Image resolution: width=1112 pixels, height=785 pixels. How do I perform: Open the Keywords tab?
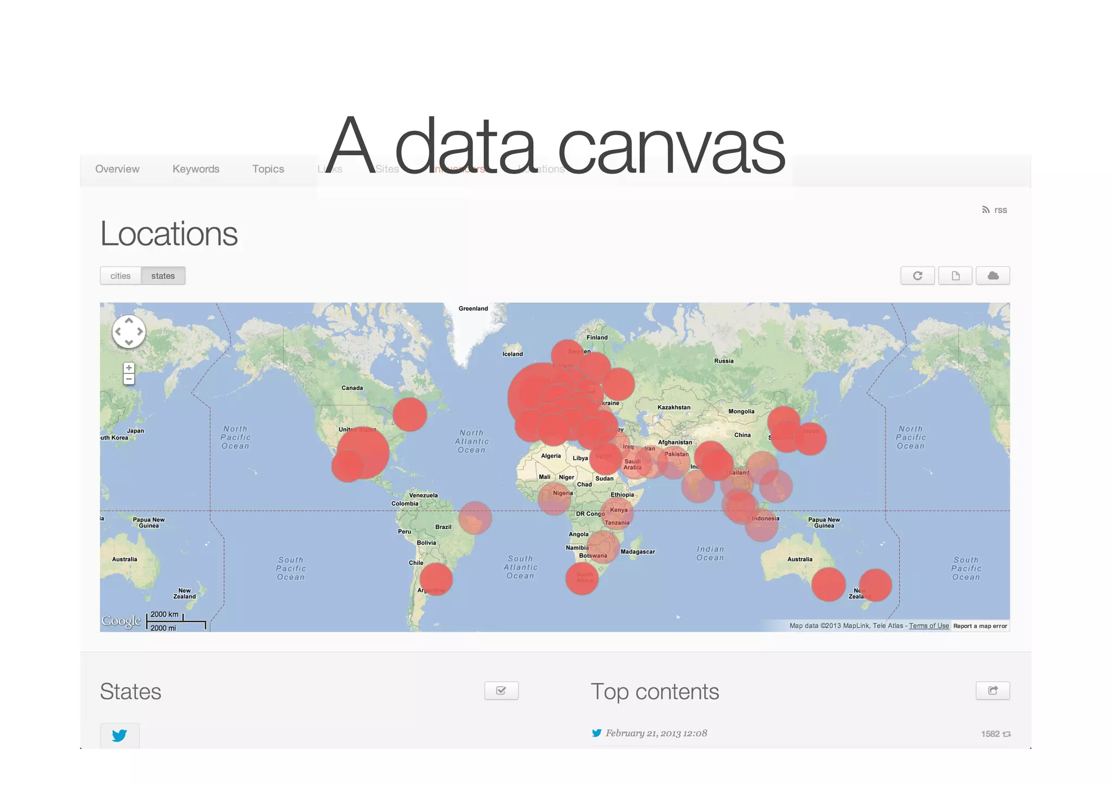coord(195,169)
